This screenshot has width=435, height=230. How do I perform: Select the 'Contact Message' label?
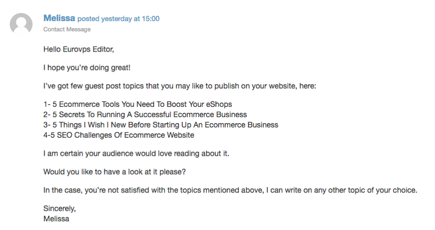[67, 29]
